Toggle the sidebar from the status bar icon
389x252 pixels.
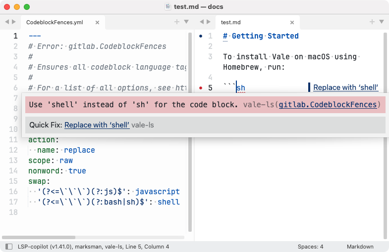coord(8,246)
